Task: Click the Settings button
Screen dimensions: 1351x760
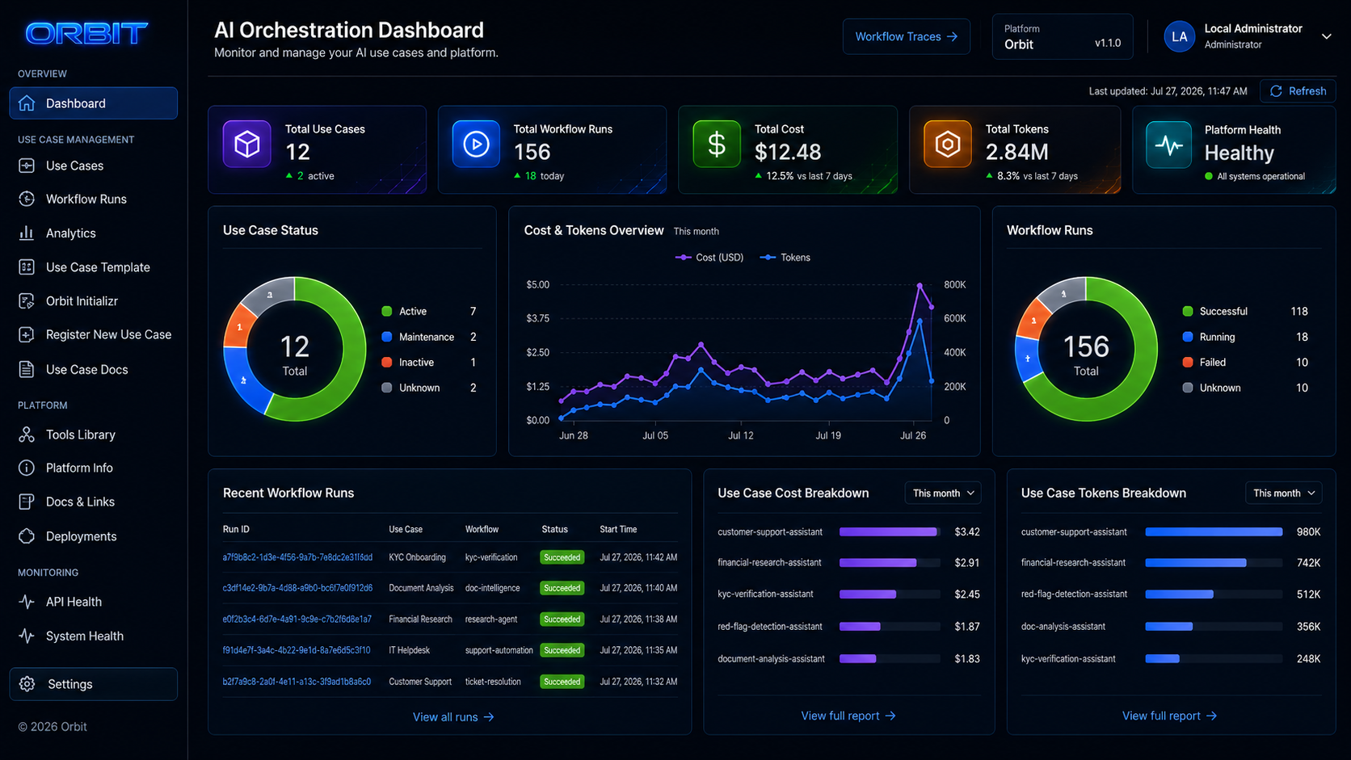Action: pyautogui.click(x=94, y=684)
